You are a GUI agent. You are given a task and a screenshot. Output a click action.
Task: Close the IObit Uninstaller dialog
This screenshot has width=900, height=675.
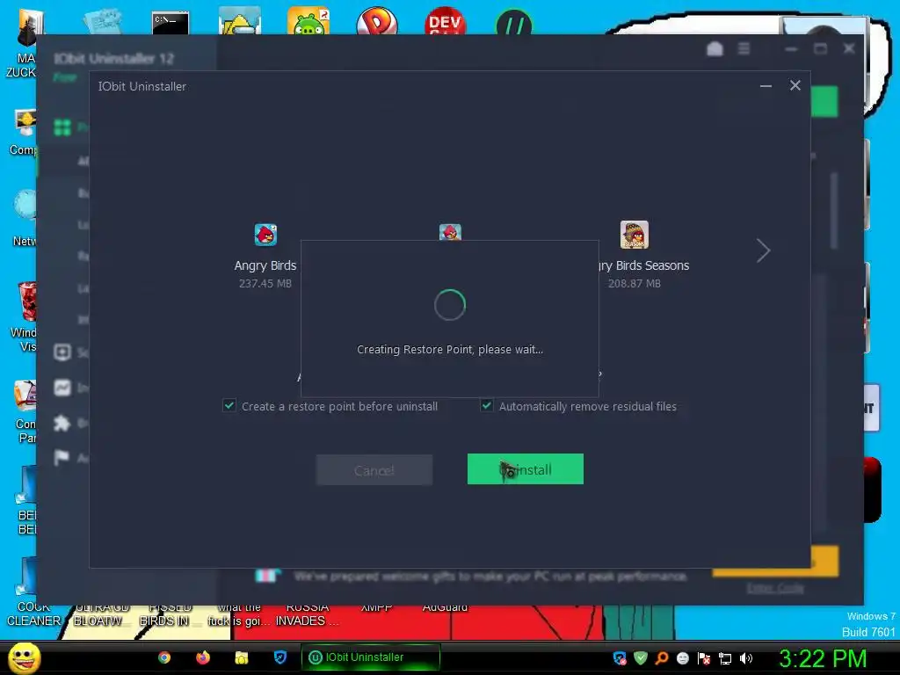(795, 85)
